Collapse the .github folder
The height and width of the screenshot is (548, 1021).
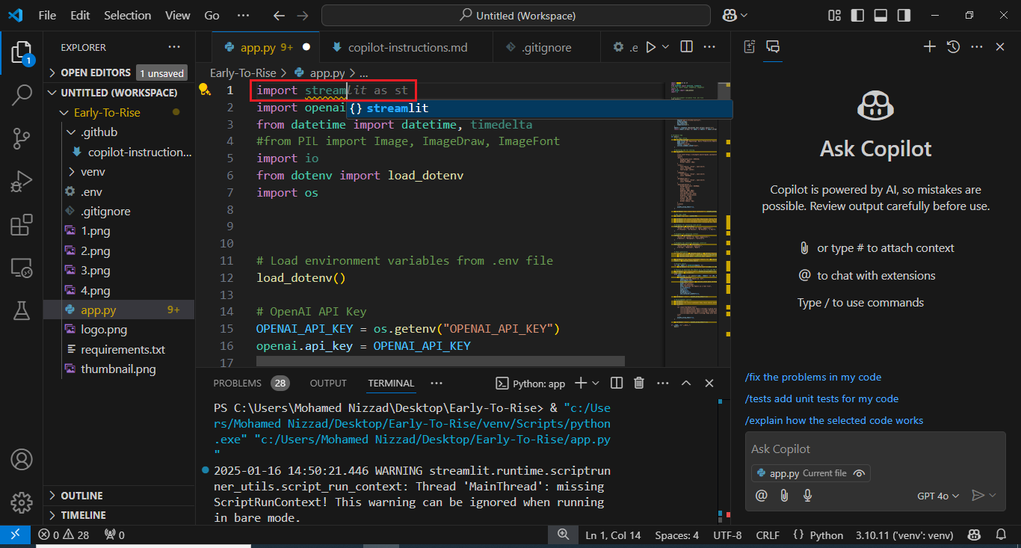(118, 132)
